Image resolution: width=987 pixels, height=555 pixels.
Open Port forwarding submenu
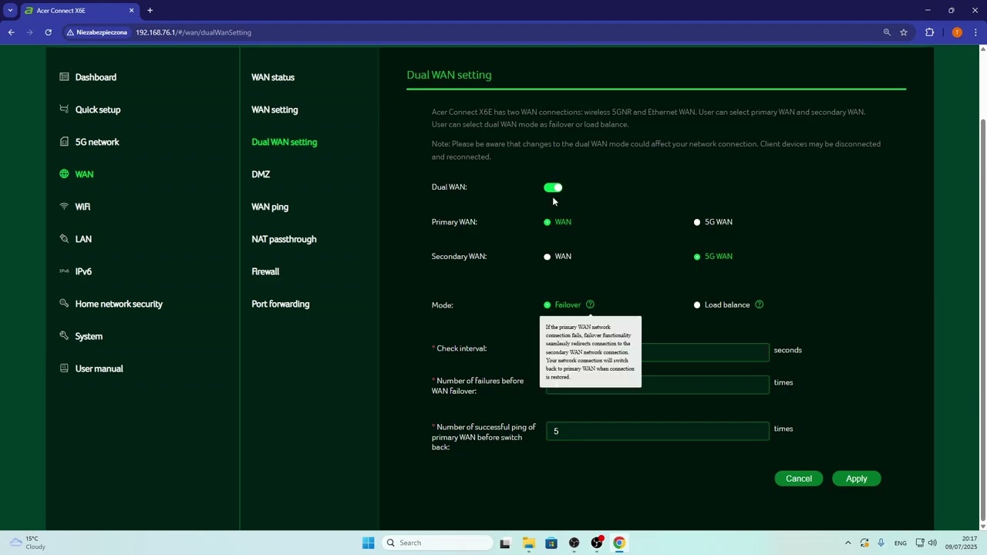(280, 304)
